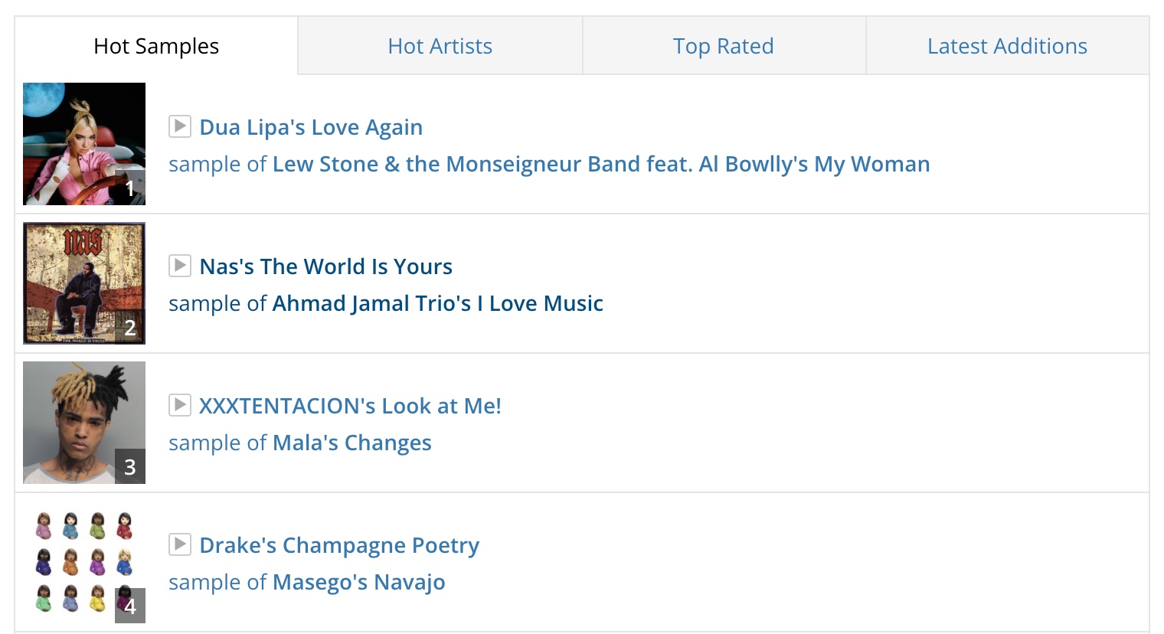Open Dua Lipa album cover thumbnail
The width and height of the screenshot is (1164, 634).
coord(84,144)
